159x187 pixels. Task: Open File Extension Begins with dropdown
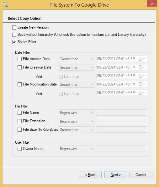pos(77,121)
